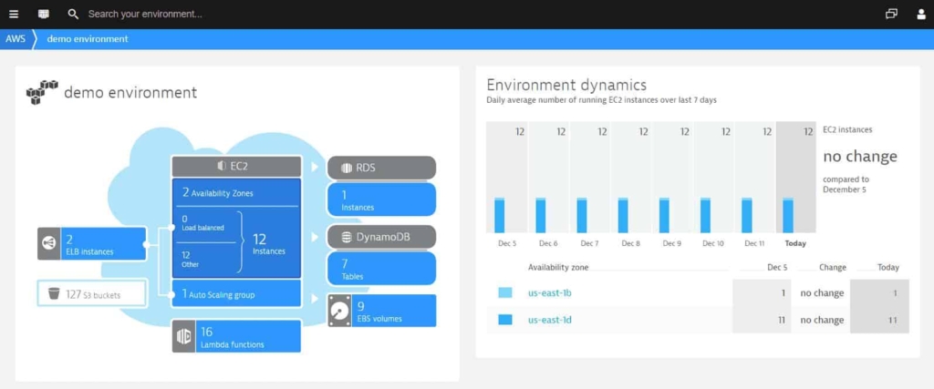Open the 2 ELB instances tile
The height and width of the screenshot is (389, 934).
click(x=92, y=243)
